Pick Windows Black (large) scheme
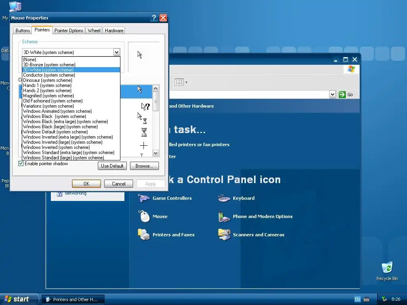407x305 pixels. [71, 127]
